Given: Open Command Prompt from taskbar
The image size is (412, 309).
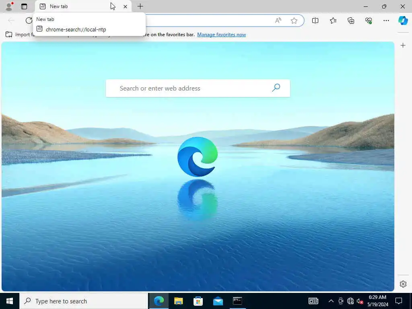Looking at the screenshot, I should click(237, 301).
